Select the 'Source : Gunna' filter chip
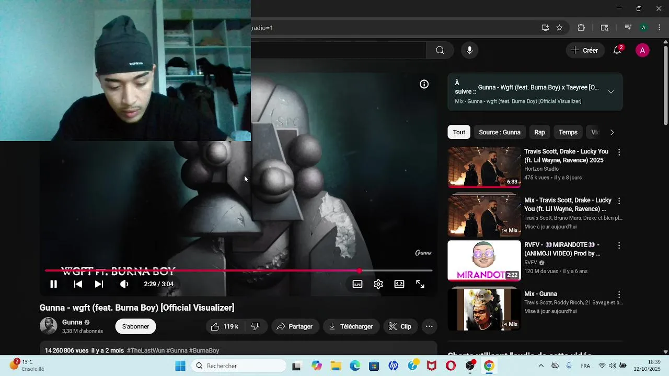 (x=500, y=132)
